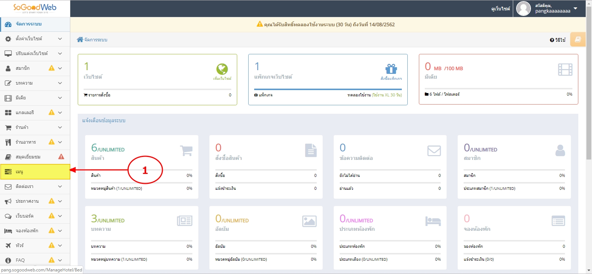Click the ทดลองใช้งาน package text
The width and height of the screenshot is (592, 274).
pos(374,95)
